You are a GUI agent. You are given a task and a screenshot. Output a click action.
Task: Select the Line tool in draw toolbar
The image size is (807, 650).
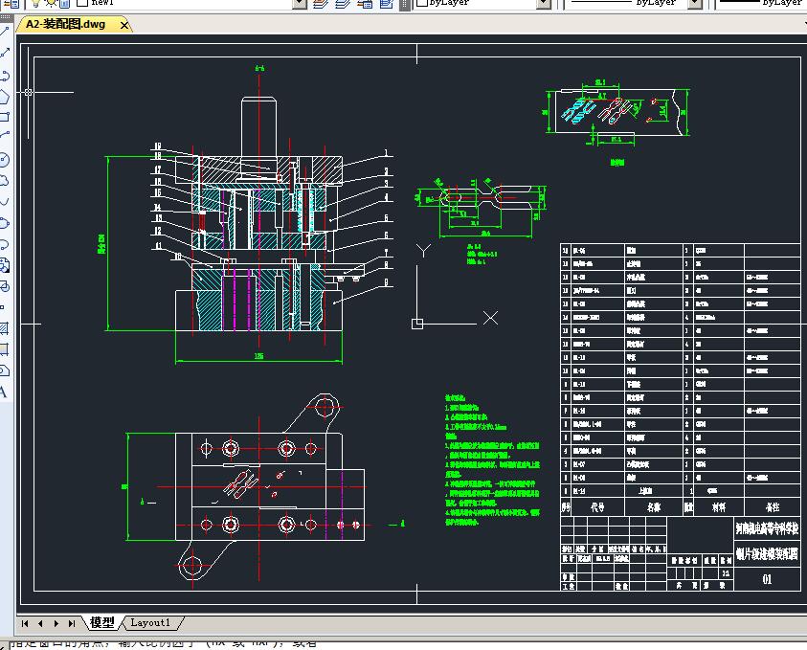[x=5, y=33]
